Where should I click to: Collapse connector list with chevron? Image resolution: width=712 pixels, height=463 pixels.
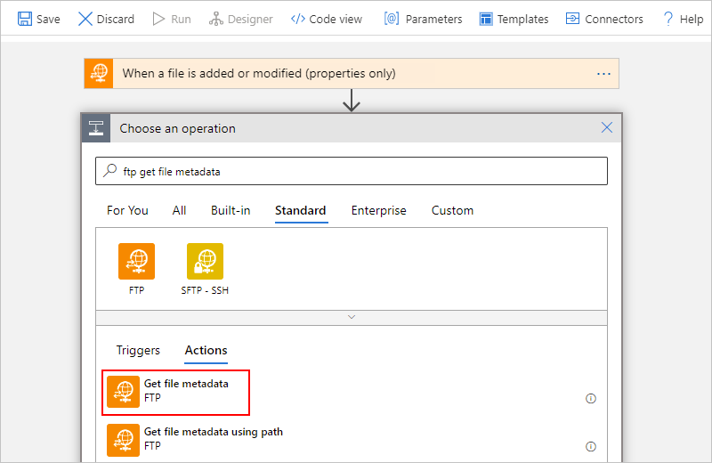(x=352, y=317)
